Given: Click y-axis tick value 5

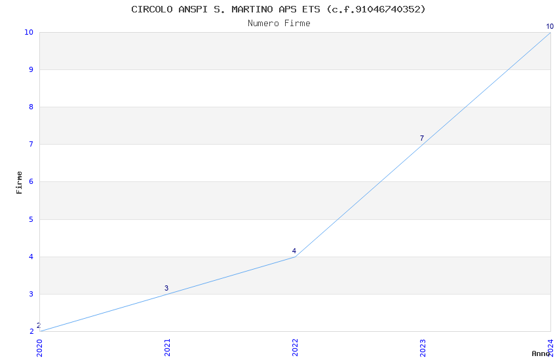Looking at the screenshot, I should pyautogui.click(x=31, y=219).
